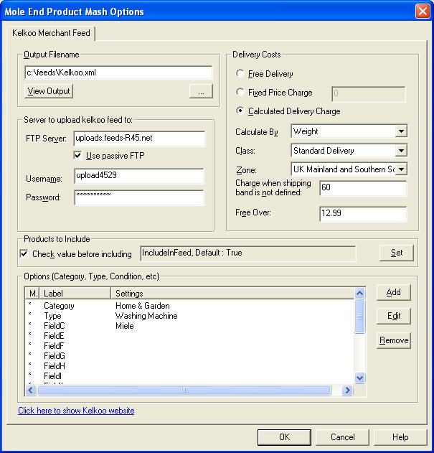Click the IncludeInFeed, Default : True field

click(248, 253)
